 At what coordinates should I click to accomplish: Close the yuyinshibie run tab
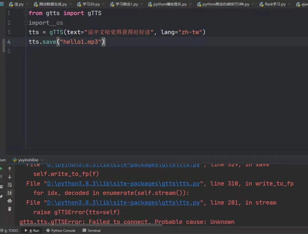click(x=42, y=160)
